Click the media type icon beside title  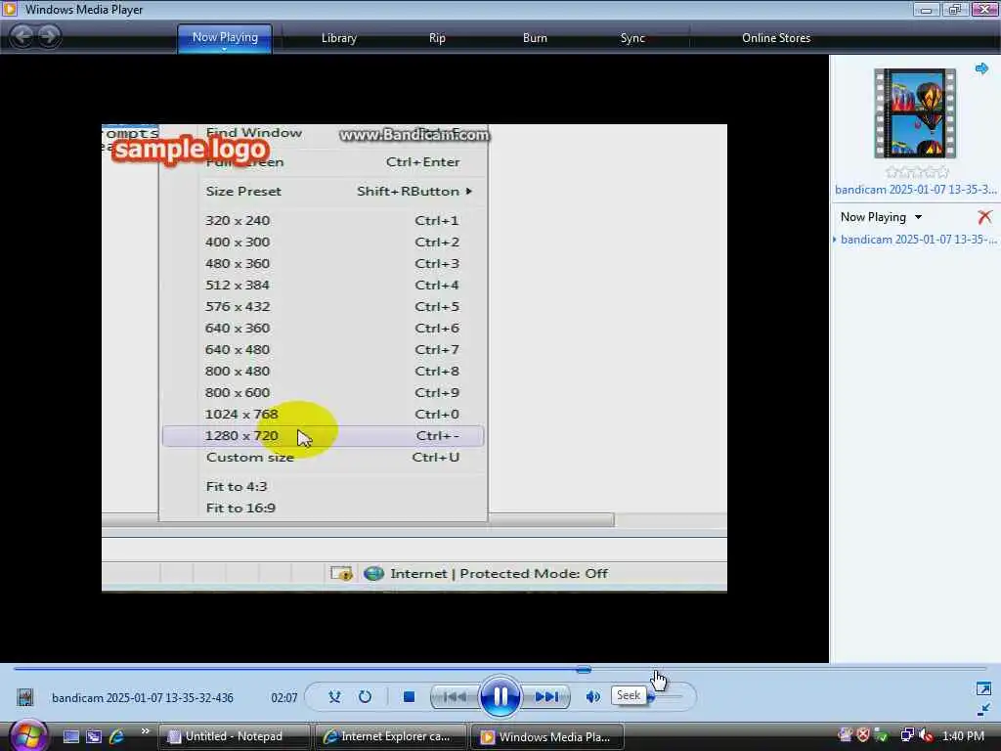coord(25,696)
